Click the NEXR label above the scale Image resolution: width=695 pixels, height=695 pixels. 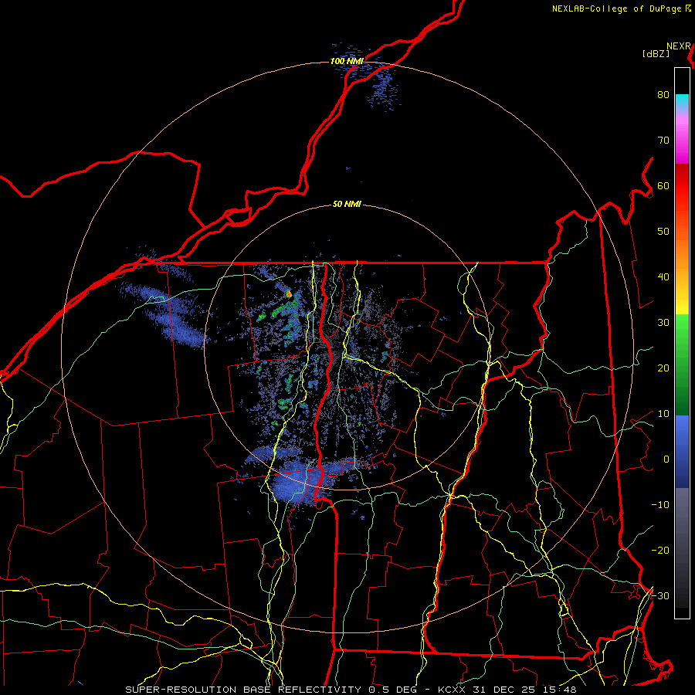(x=679, y=46)
